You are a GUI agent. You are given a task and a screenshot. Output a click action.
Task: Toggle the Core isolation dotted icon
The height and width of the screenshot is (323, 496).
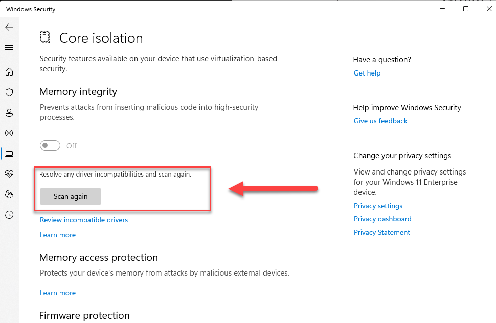tap(45, 37)
